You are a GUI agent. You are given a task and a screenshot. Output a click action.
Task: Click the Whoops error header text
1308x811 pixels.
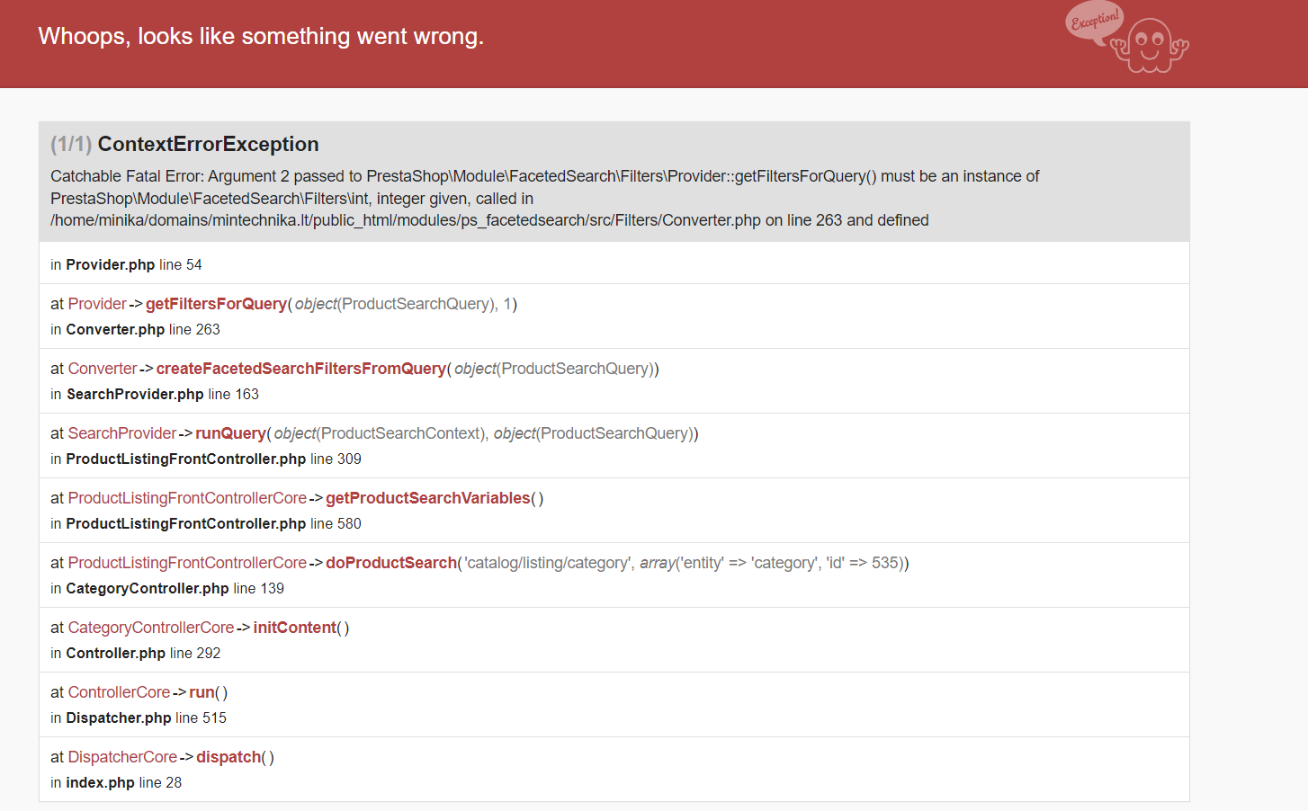261,36
